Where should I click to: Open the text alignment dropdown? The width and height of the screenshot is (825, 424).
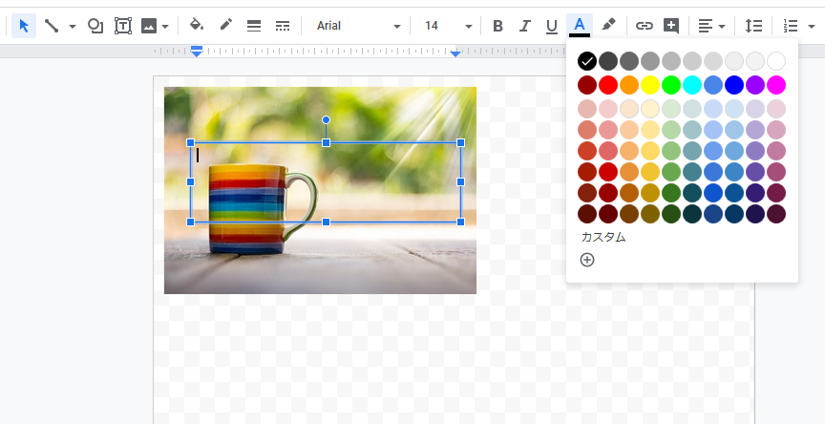(711, 26)
